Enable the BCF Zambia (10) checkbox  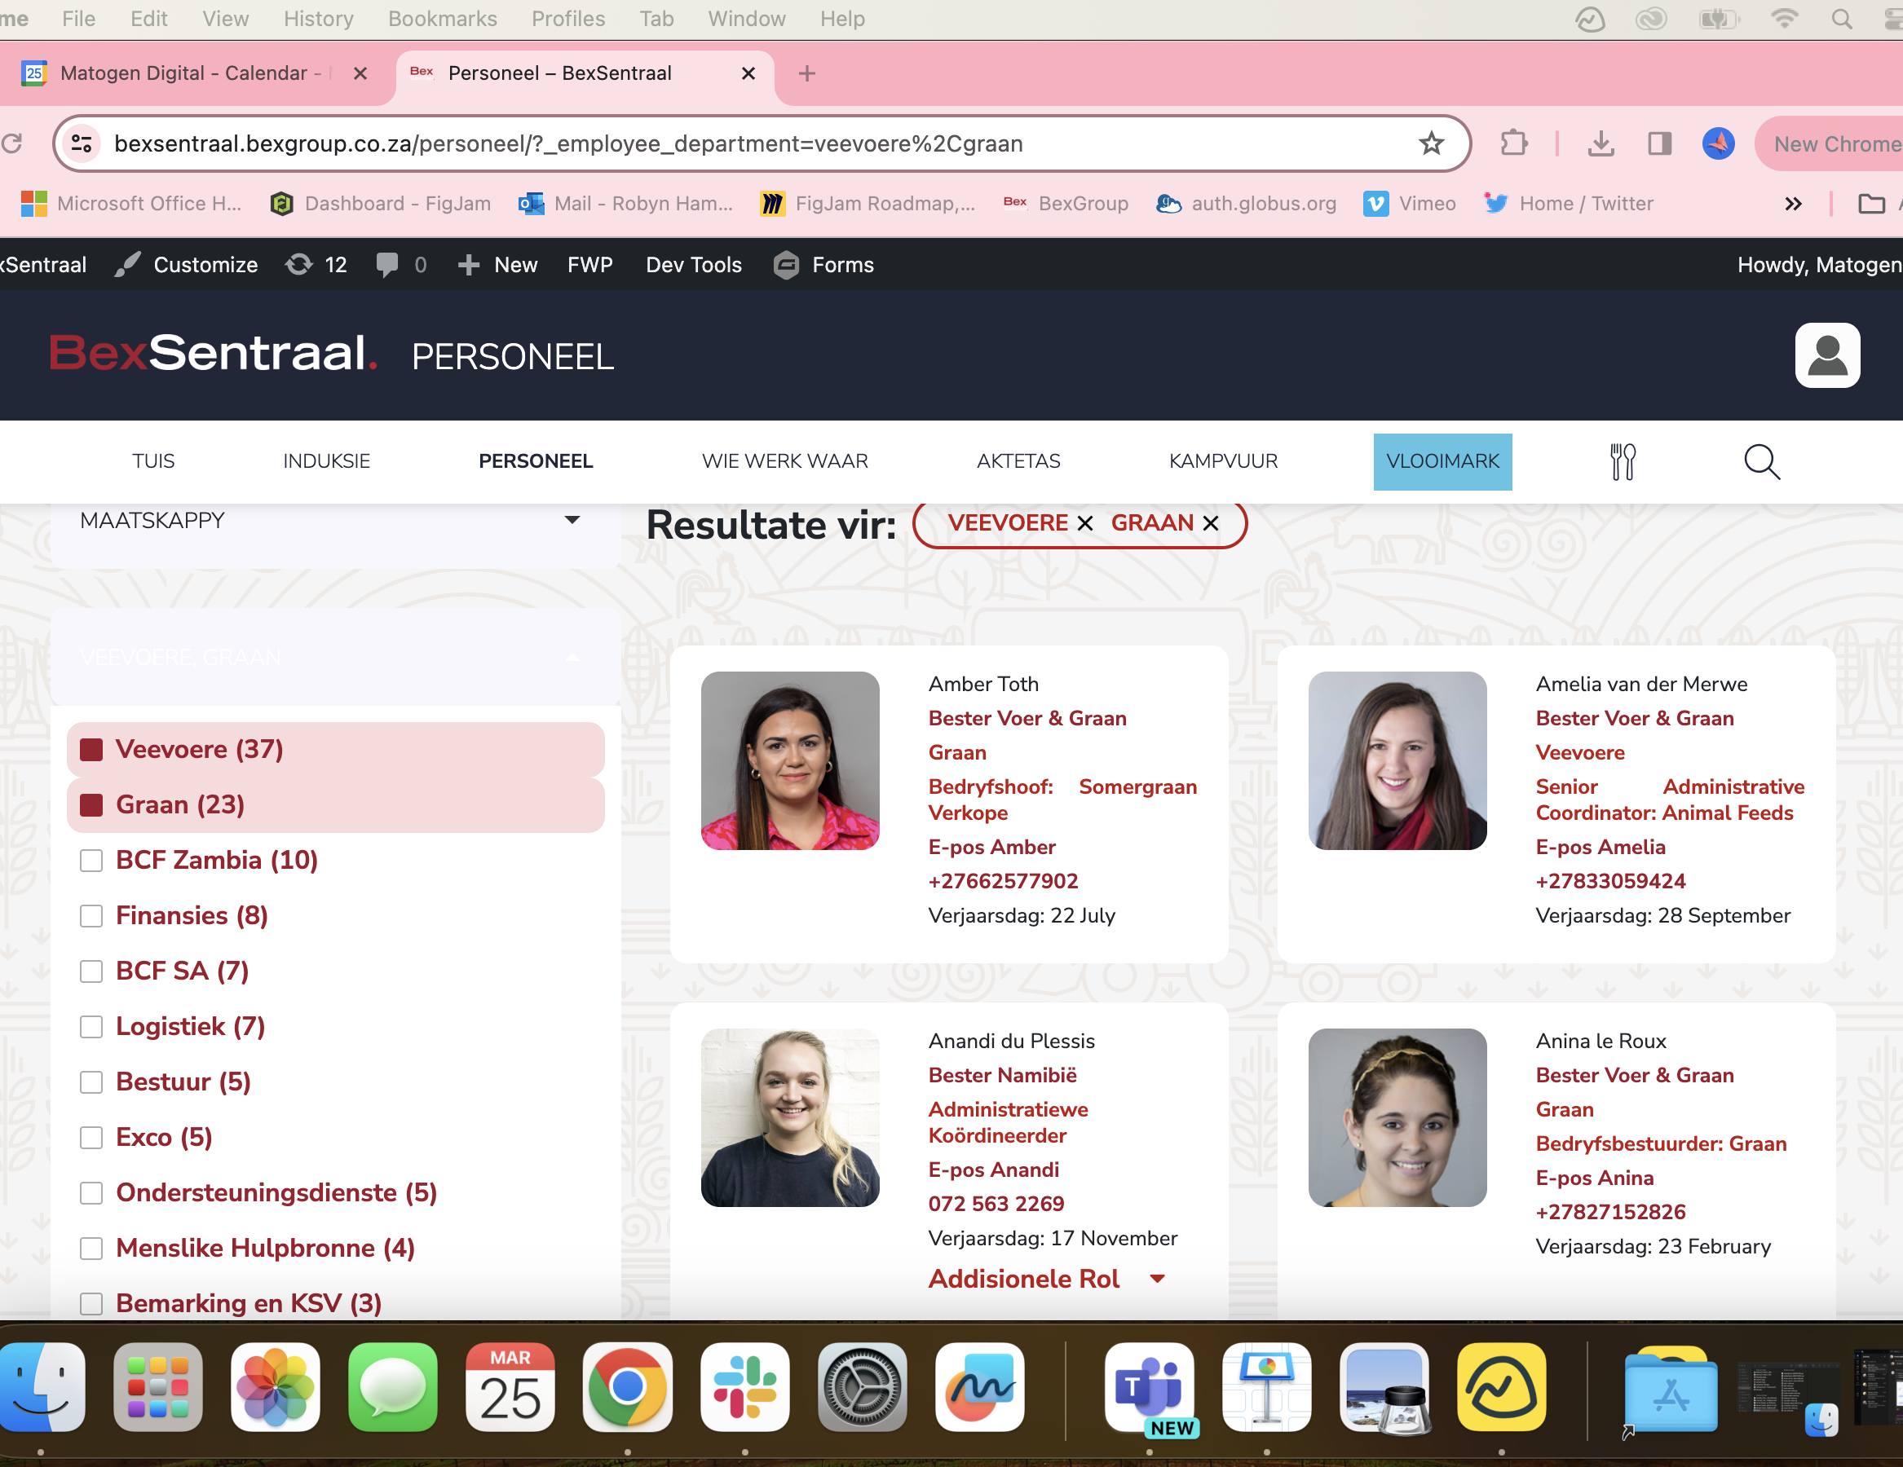[91, 861]
